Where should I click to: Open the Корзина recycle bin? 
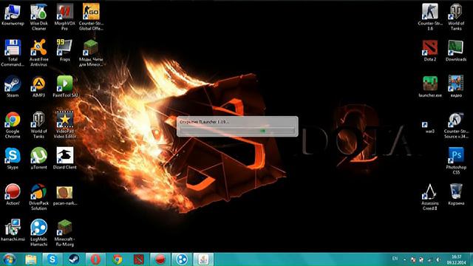[x=456, y=194]
